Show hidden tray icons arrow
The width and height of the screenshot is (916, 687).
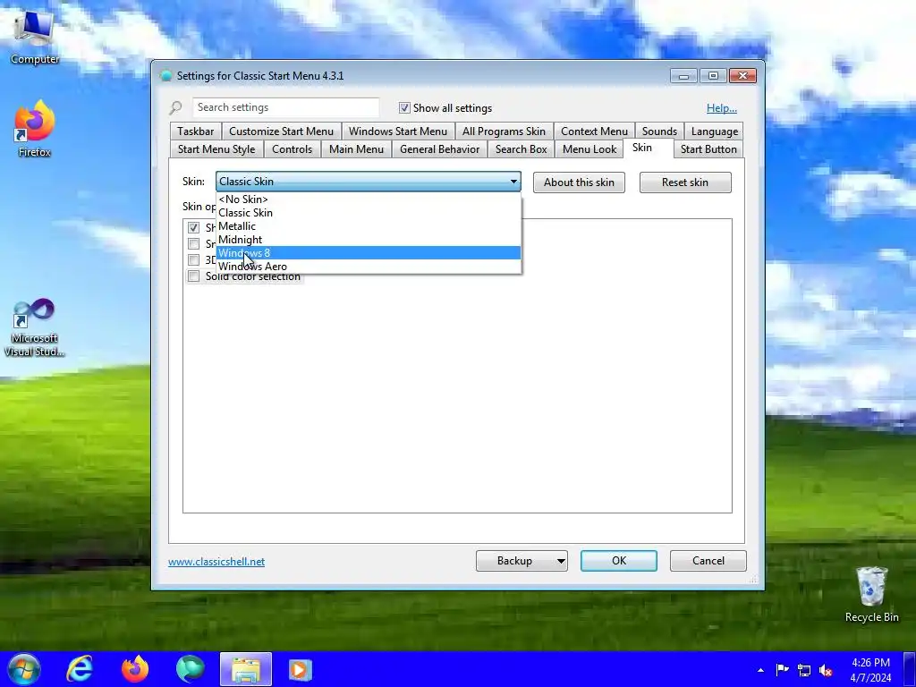760,670
